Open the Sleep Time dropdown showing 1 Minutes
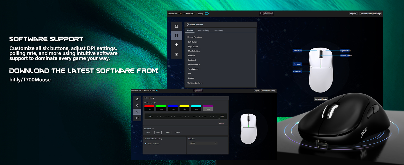Screen dimensions: 404x165 click(203, 143)
